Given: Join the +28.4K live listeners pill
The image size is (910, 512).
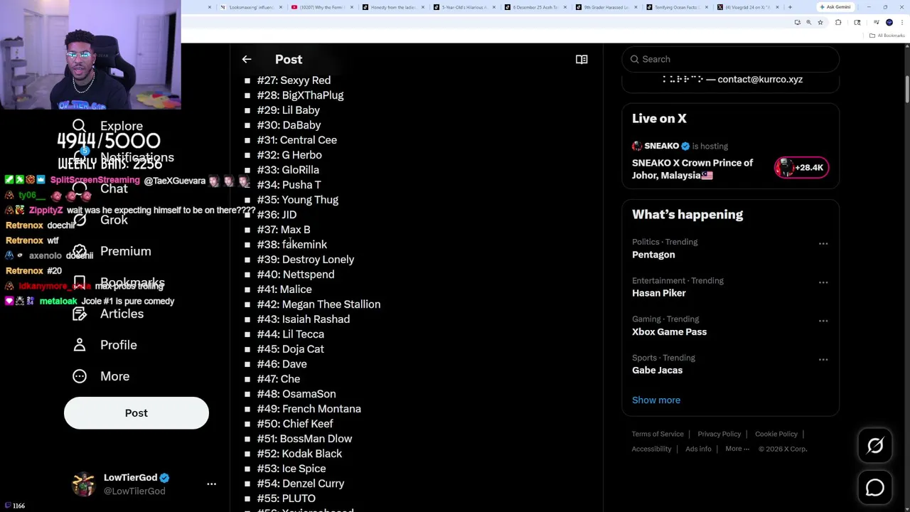Looking at the screenshot, I should click(801, 168).
